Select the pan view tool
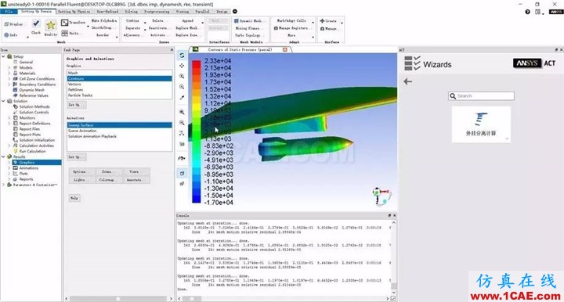Image resolution: width=564 pixels, height=302 pixels. click(182, 66)
